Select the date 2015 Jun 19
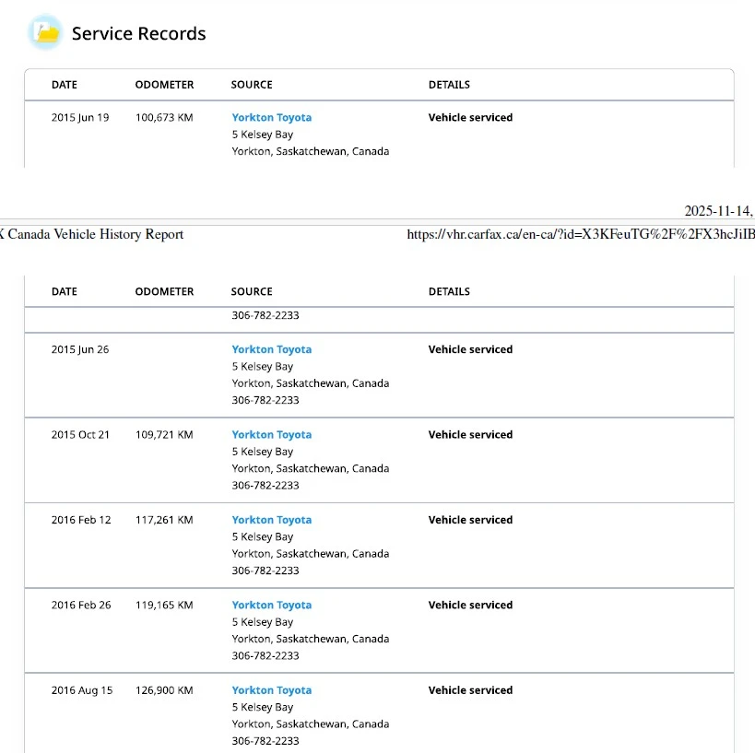Screen dimensions: 755x753 [80, 117]
